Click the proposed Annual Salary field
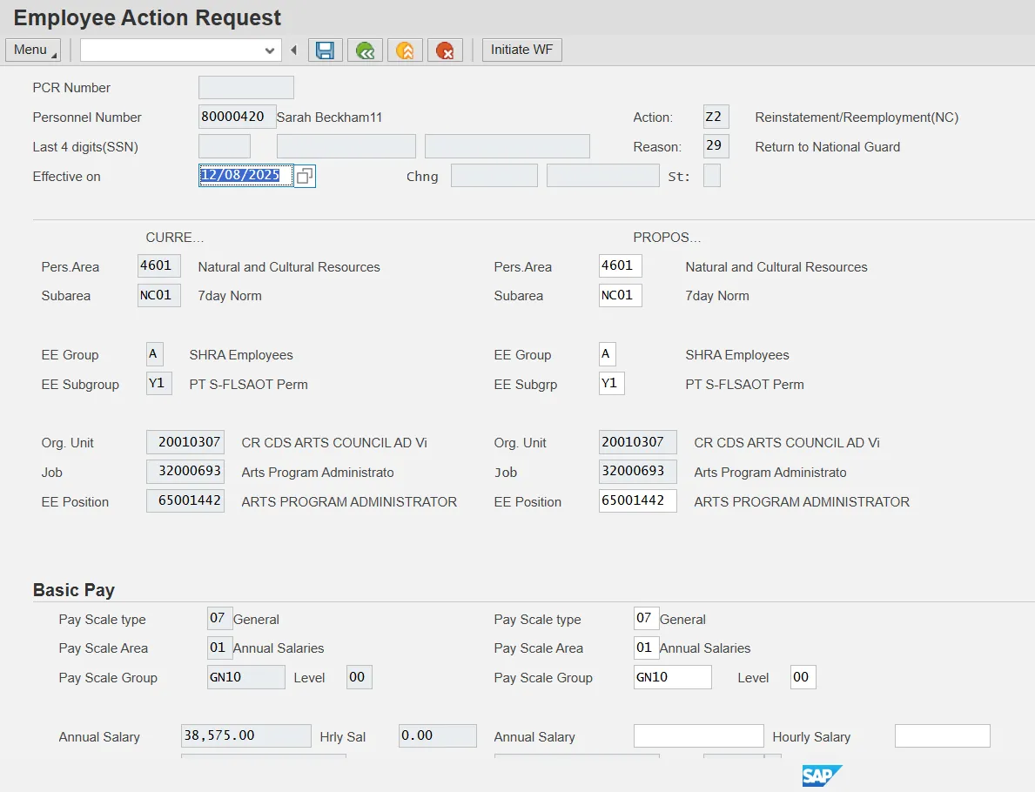 tap(698, 736)
